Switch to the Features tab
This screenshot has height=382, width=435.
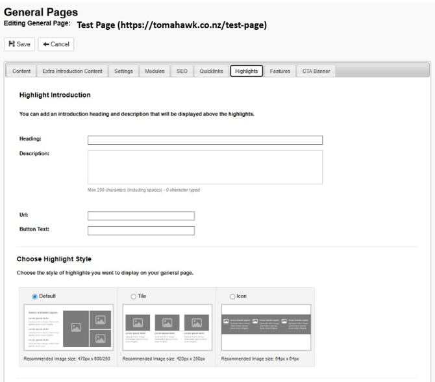coord(280,71)
